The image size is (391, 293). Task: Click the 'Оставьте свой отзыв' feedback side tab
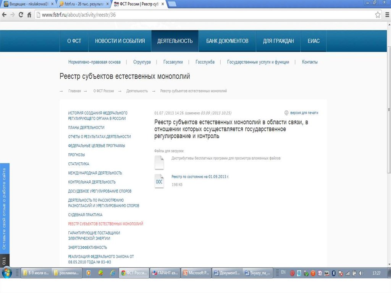coord(4,208)
